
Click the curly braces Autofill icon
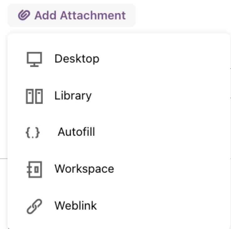33,133
